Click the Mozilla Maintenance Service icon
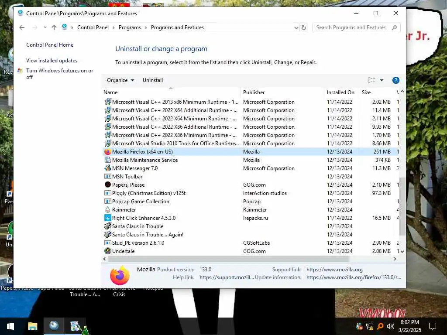Viewport: 447px width, 335px height. 107,160
